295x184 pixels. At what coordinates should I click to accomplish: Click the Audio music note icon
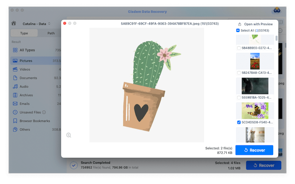[x=15, y=87]
